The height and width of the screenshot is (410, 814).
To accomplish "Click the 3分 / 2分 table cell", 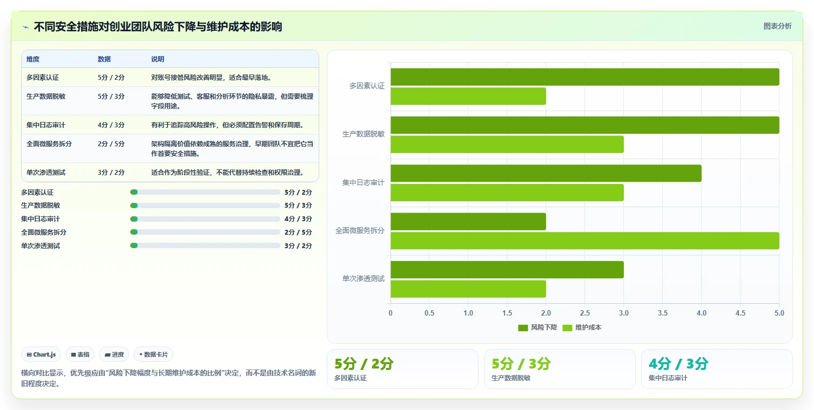I will (111, 172).
